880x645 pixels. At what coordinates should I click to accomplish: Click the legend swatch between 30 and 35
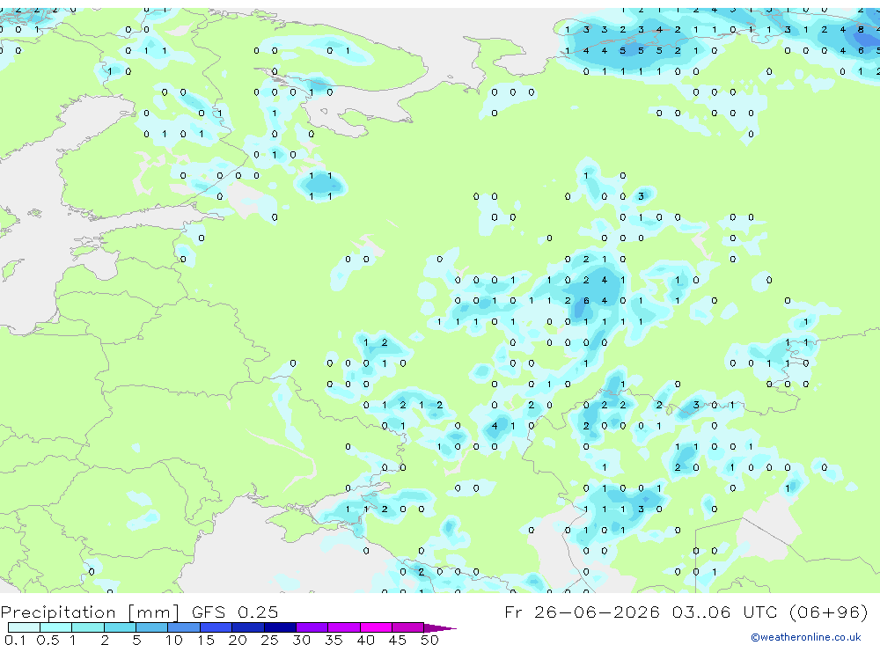312,627
